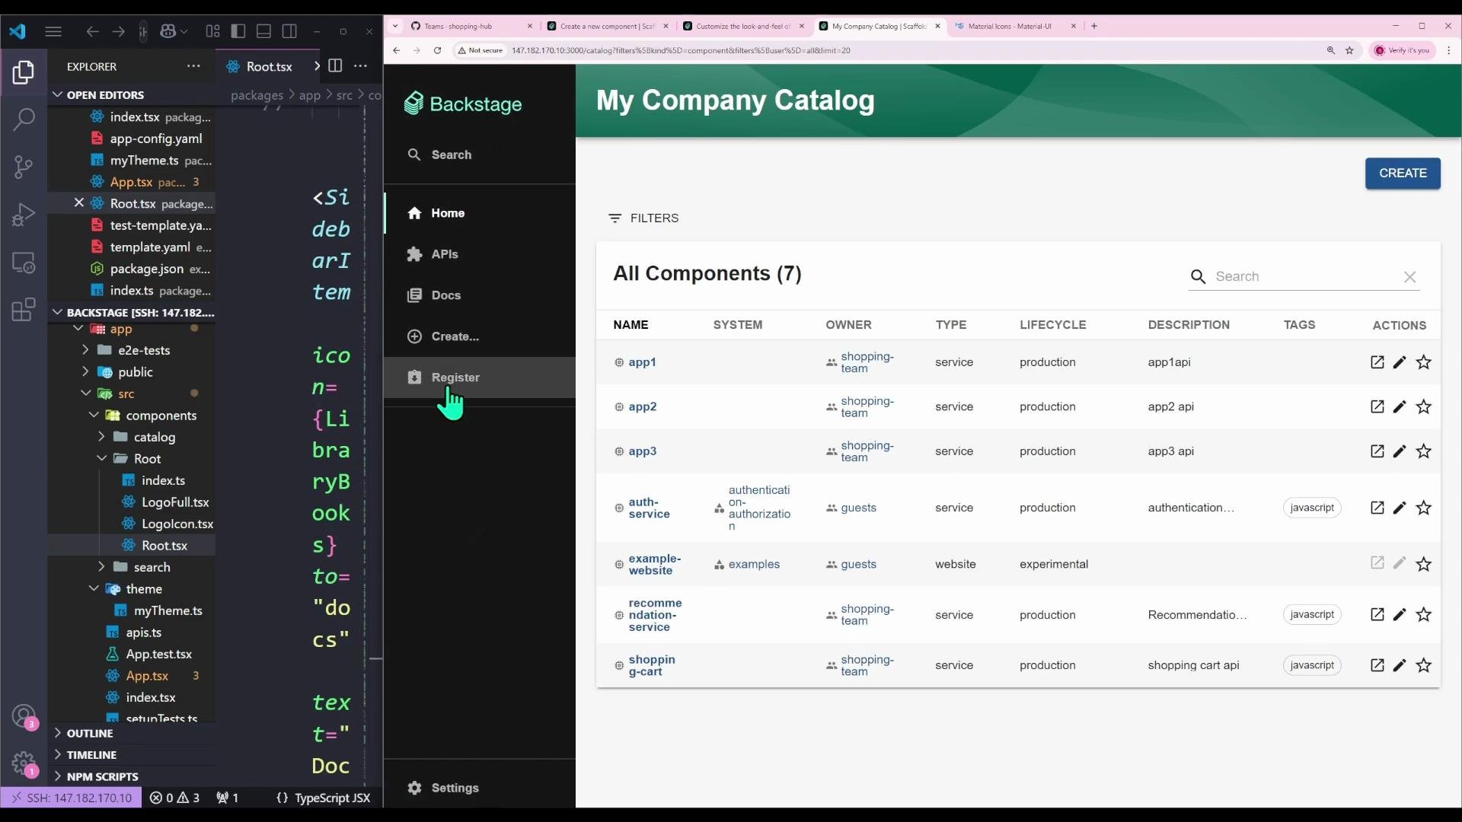Clear the catalog search field
This screenshot has height=822, width=1462.
tap(1409, 277)
